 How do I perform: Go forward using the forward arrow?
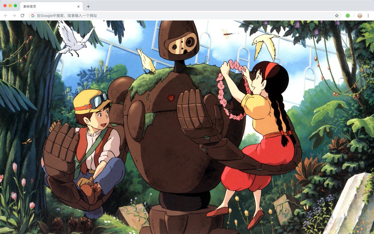click(14, 16)
